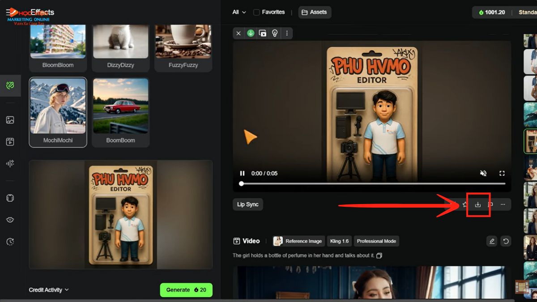Click the uploaded PHU HVMO image preview
The image size is (537, 302).
(x=121, y=215)
